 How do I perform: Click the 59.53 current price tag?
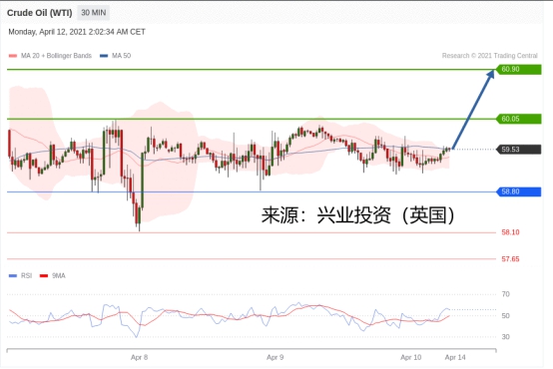coord(518,149)
